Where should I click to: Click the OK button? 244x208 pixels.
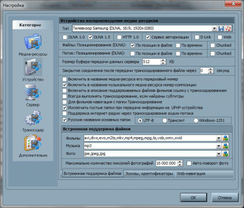(194, 198)
